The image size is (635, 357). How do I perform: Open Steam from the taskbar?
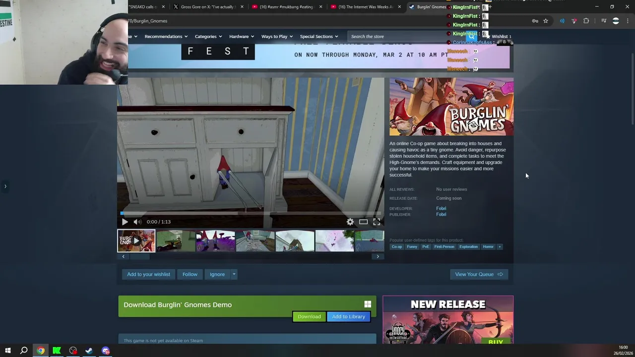[x=89, y=351]
